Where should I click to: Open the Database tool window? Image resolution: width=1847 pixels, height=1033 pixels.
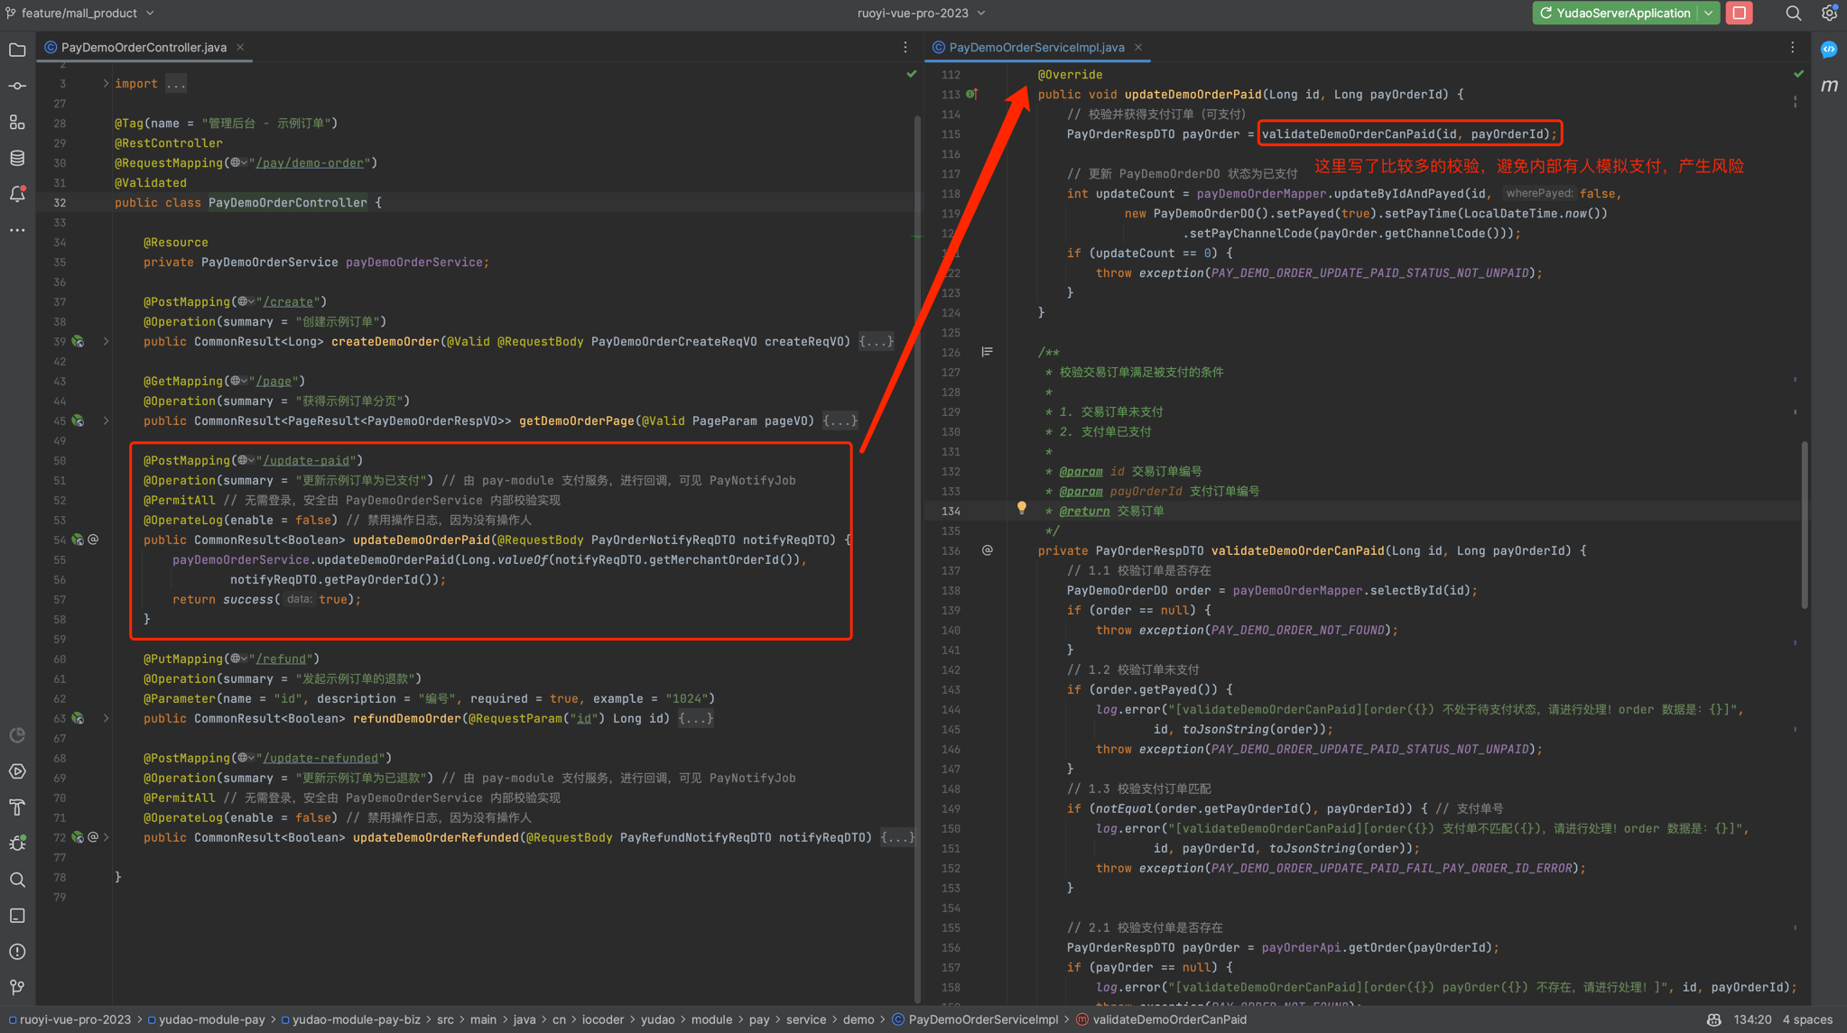17,159
